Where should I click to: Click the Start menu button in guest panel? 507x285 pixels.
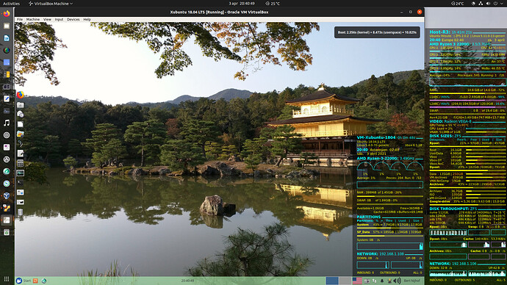coord(24,281)
